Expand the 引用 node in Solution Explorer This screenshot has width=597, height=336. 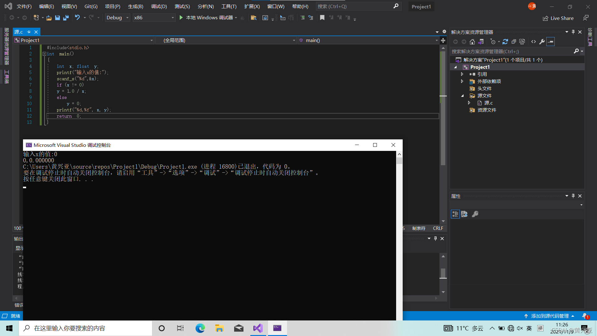click(x=462, y=74)
